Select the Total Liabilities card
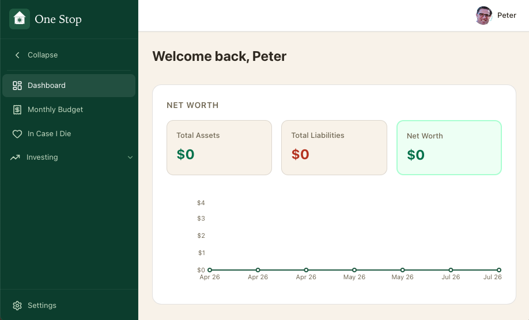The width and height of the screenshot is (529, 320). click(x=334, y=148)
